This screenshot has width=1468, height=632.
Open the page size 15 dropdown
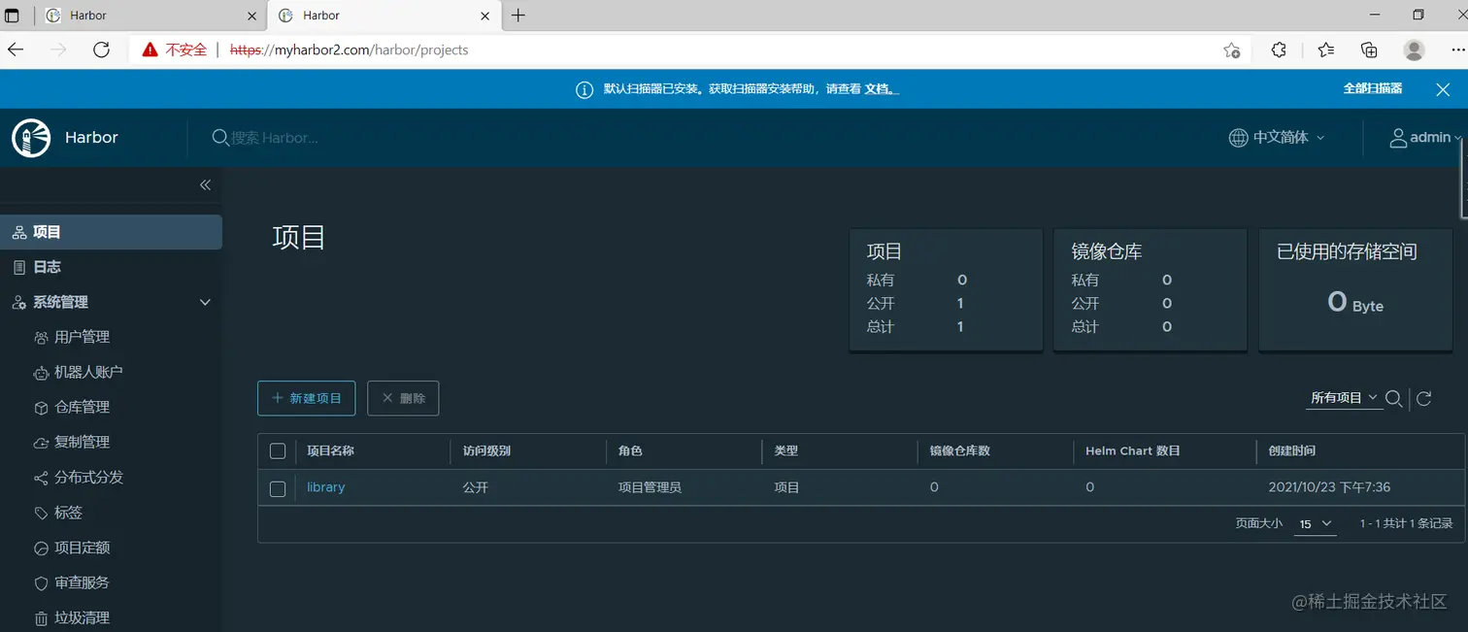pos(1316,524)
